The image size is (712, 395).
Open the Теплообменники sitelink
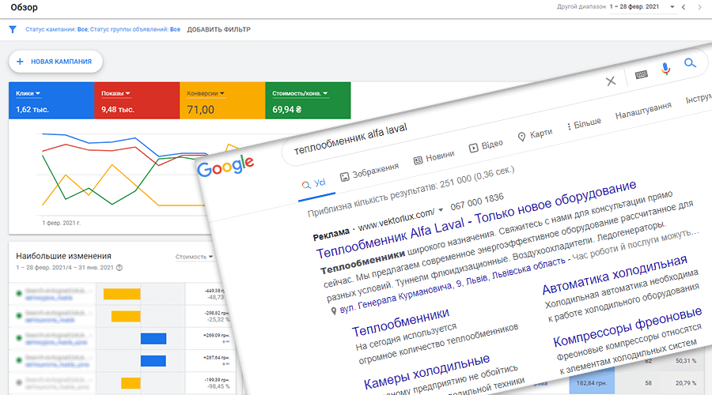pyautogui.click(x=400, y=322)
